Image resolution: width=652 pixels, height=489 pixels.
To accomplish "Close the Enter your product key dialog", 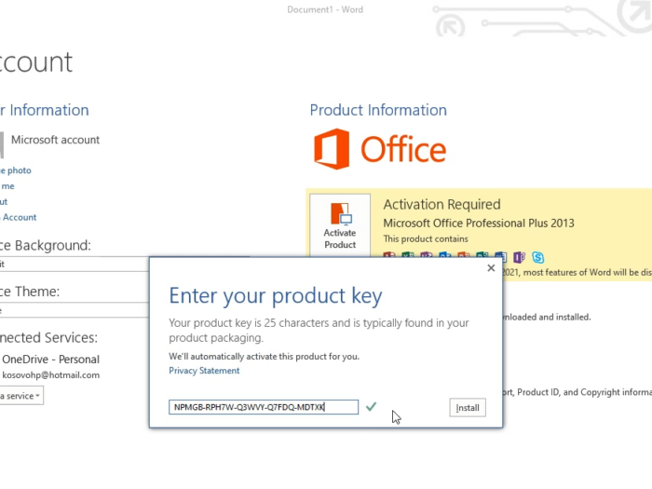I will click(x=491, y=268).
